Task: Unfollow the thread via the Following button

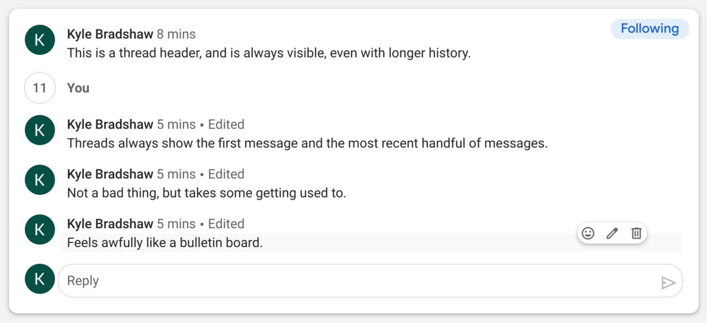Action: pos(650,28)
